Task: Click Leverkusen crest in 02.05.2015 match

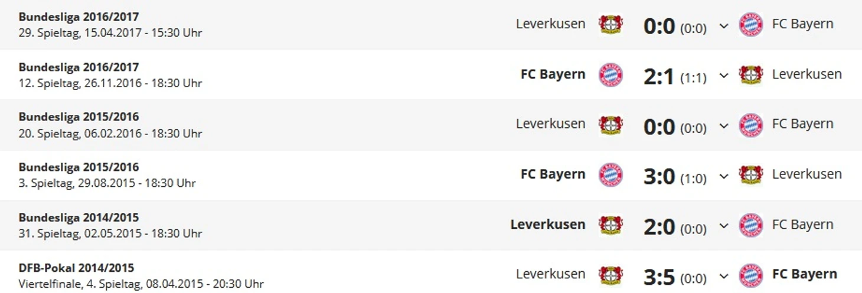Action: pos(610,225)
